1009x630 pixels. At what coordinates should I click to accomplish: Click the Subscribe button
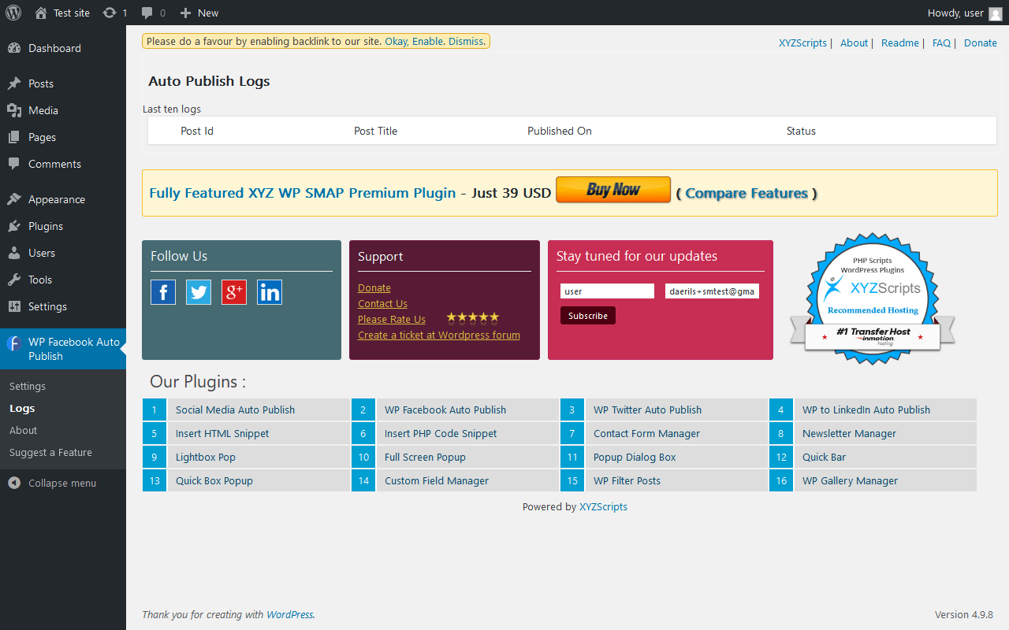(x=588, y=316)
